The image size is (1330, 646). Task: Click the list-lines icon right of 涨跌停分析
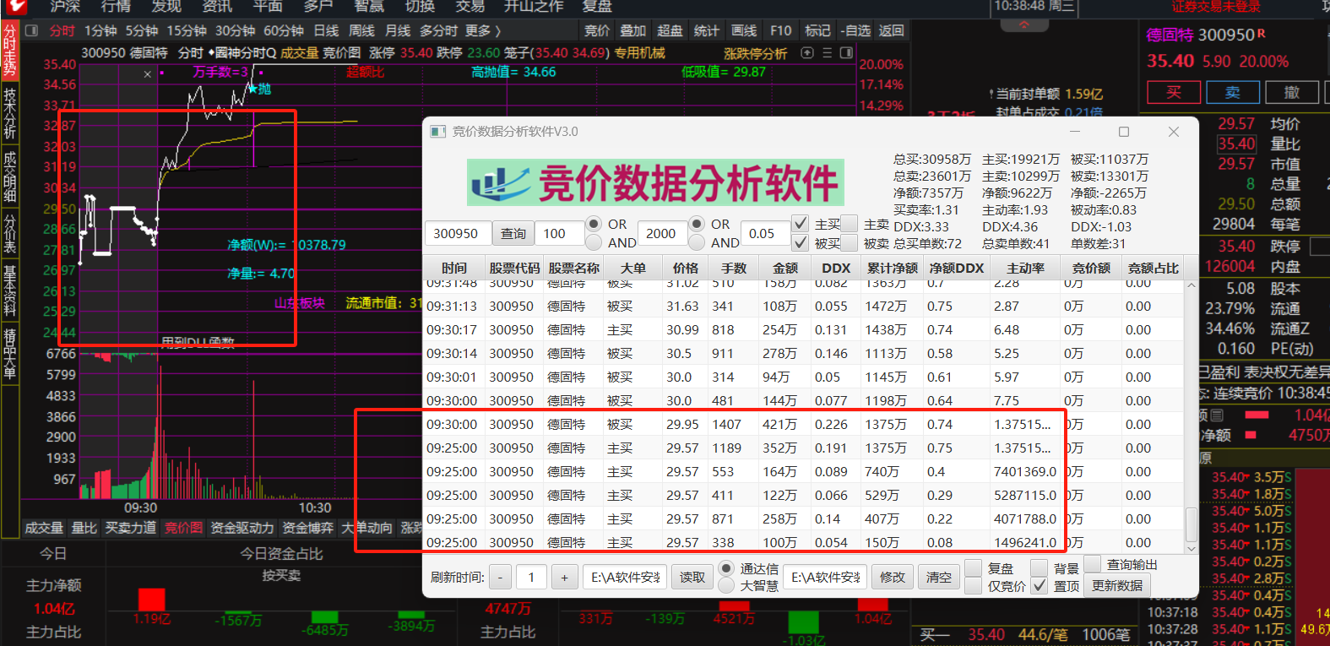point(827,52)
